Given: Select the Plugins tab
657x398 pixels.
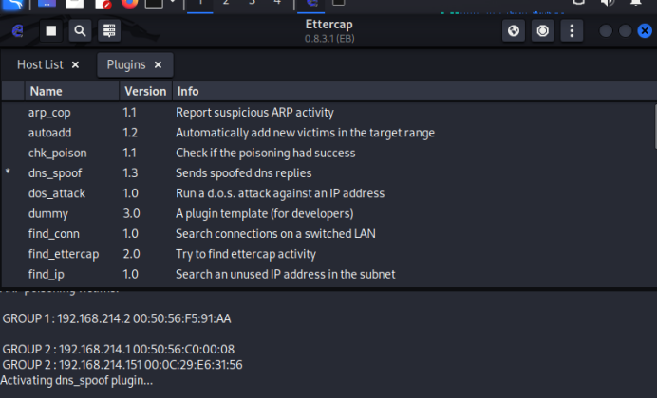Looking at the screenshot, I should click(x=125, y=64).
